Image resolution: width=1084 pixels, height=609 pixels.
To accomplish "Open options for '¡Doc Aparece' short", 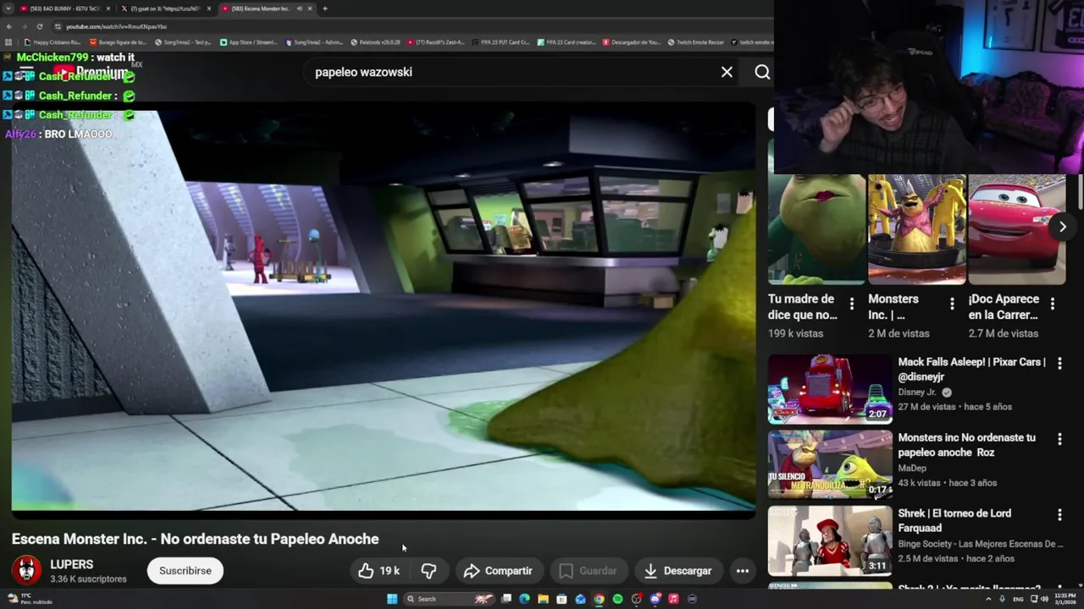I will pyautogui.click(x=1052, y=304).
